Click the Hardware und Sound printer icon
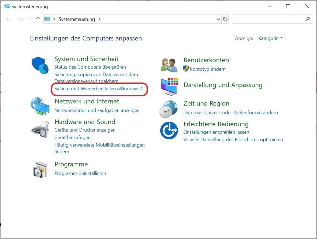This screenshot has width=317, height=239. [x=40, y=129]
